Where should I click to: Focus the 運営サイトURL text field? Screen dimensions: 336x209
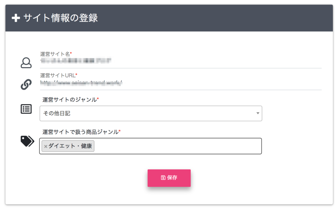pos(180,83)
